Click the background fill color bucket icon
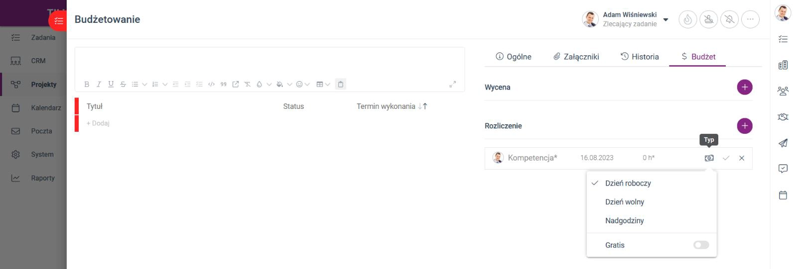800x269 pixels. [279, 84]
